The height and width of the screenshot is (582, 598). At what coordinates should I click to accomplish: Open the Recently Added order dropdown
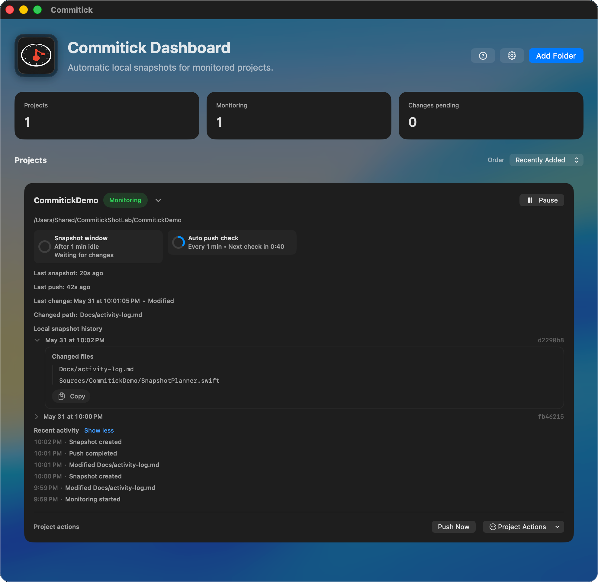pos(546,160)
